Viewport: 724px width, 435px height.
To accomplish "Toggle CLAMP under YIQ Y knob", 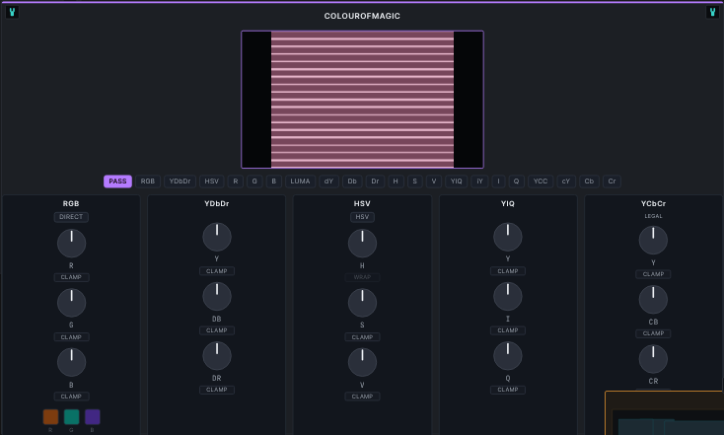I will (x=508, y=271).
